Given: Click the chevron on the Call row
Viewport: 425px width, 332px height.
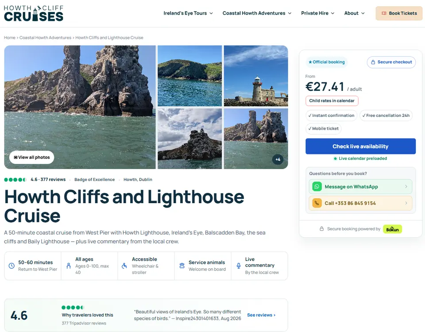Looking at the screenshot, I should point(406,203).
